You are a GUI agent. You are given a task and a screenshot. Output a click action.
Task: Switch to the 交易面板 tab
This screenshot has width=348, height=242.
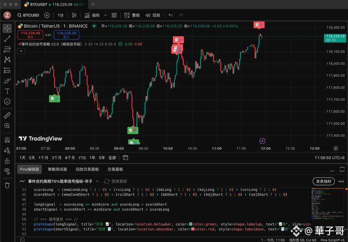[115, 169]
